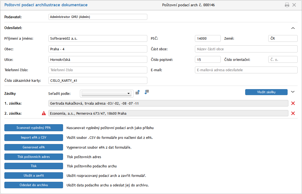Remove 1. zásilka with red X
Image resolution: width=302 pixels, height=194 pixels.
(x=293, y=103)
